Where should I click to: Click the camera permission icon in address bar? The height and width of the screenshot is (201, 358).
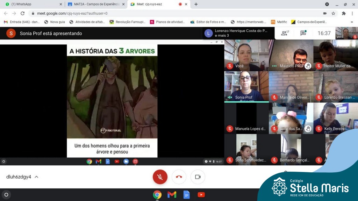click(x=325, y=13)
